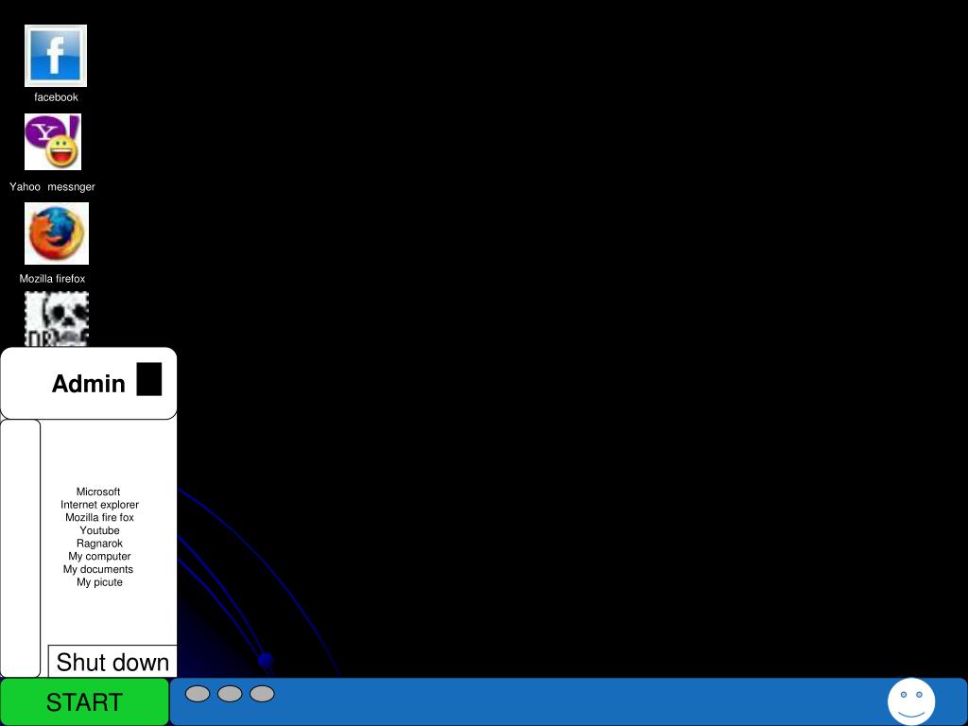968x726 pixels.
Task: Open the Mozilla firefox desktop shortcut
Action: [x=56, y=233]
